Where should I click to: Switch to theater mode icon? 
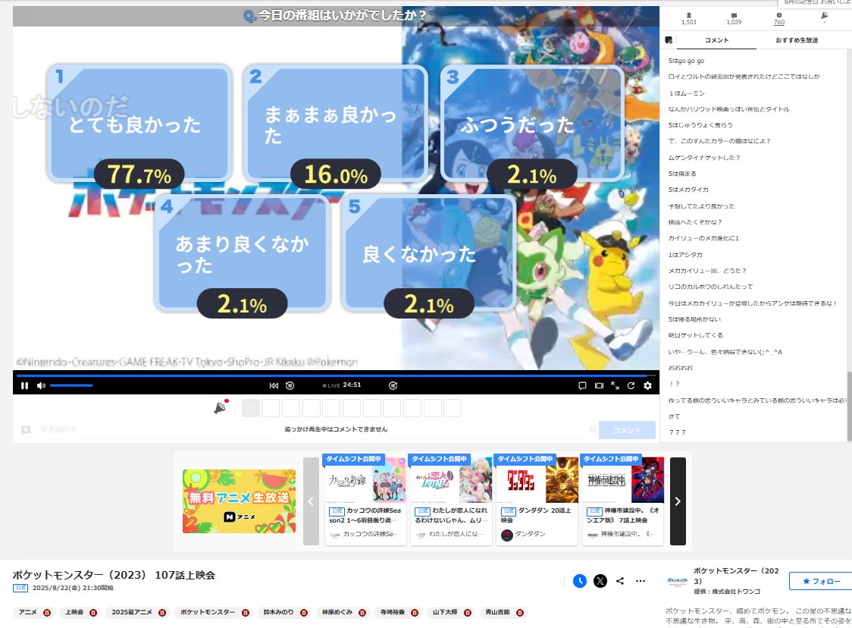tap(599, 385)
